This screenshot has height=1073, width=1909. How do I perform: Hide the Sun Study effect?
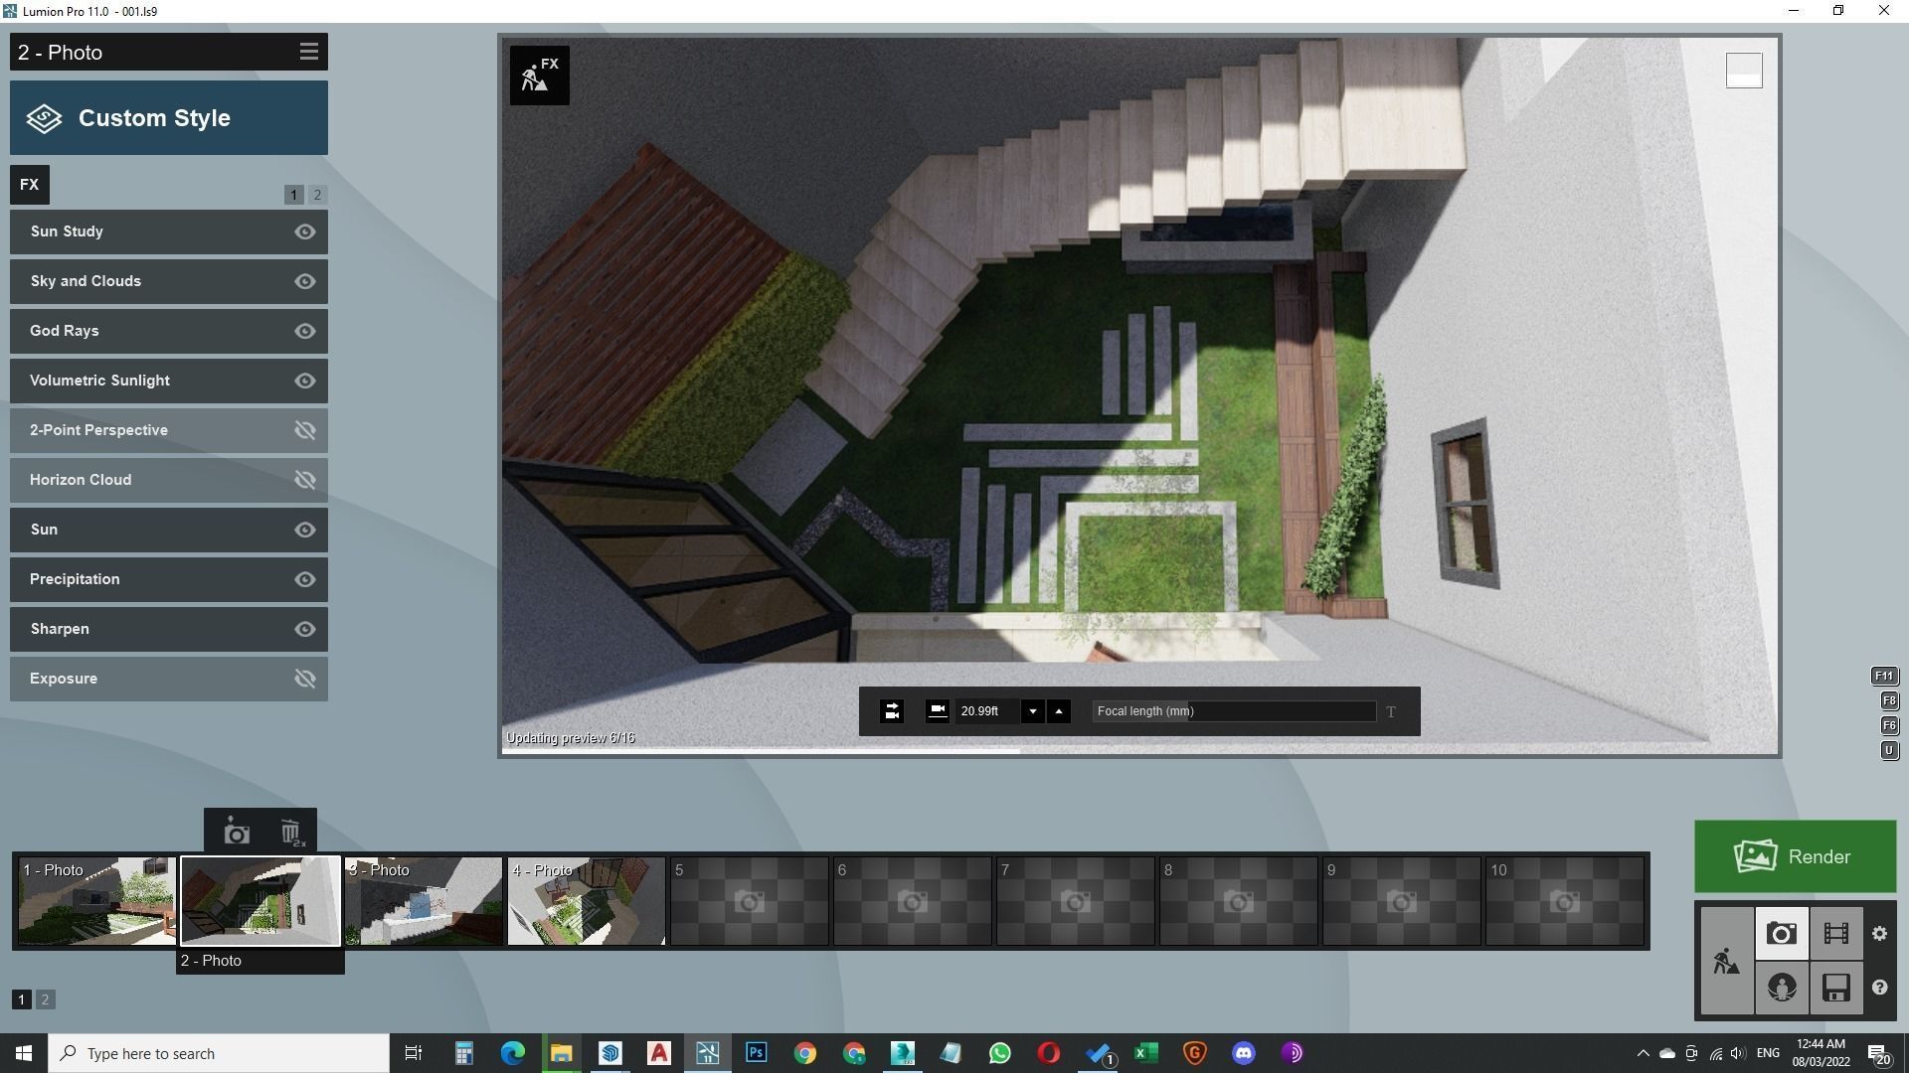[305, 231]
